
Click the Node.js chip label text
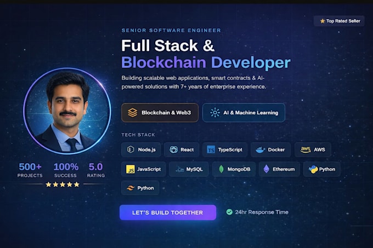pyautogui.click(x=147, y=150)
